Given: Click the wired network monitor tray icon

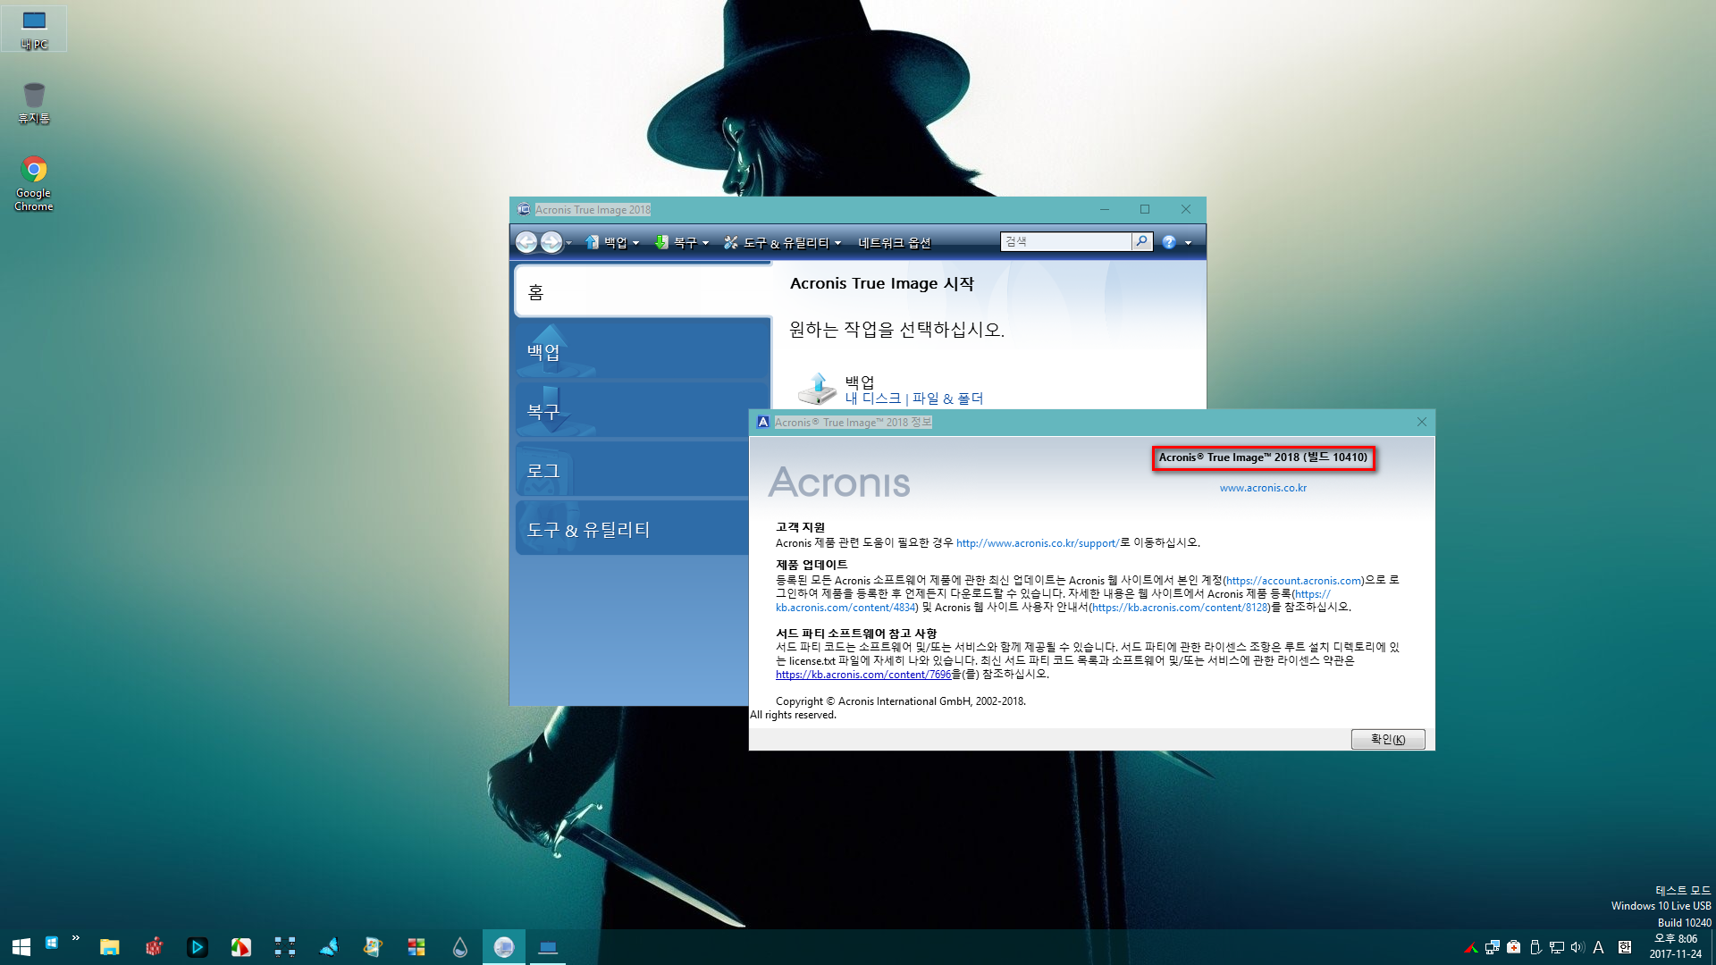Looking at the screenshot, I should [1557, 948].
